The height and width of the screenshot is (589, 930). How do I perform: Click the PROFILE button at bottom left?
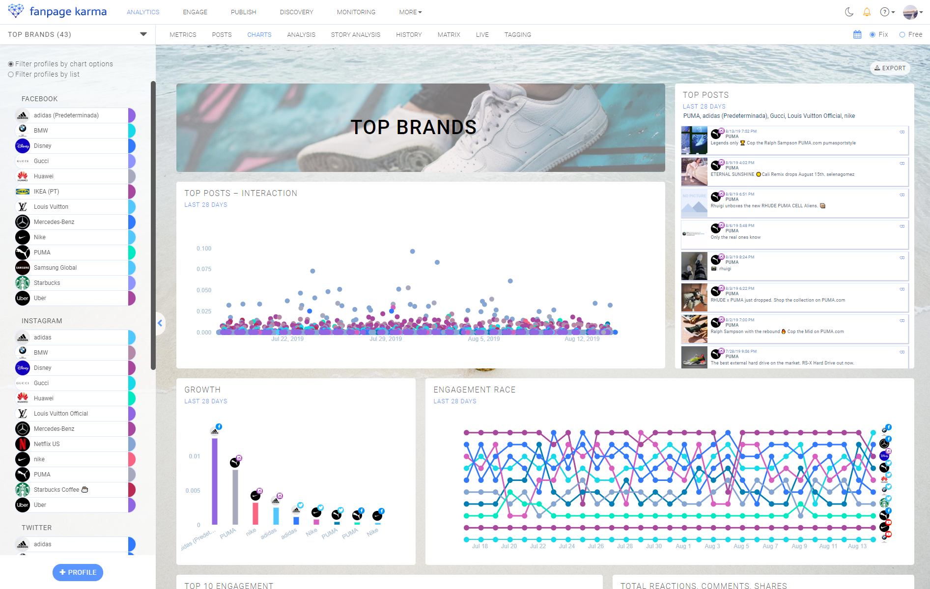click(x=77, y=572)
